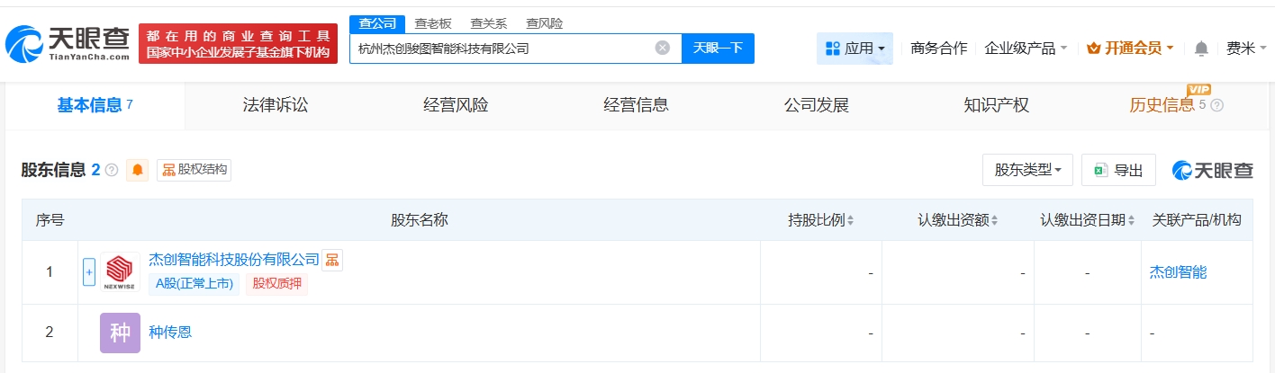
Task: Select the 查老板 search tab
Action: click(433, 23)
